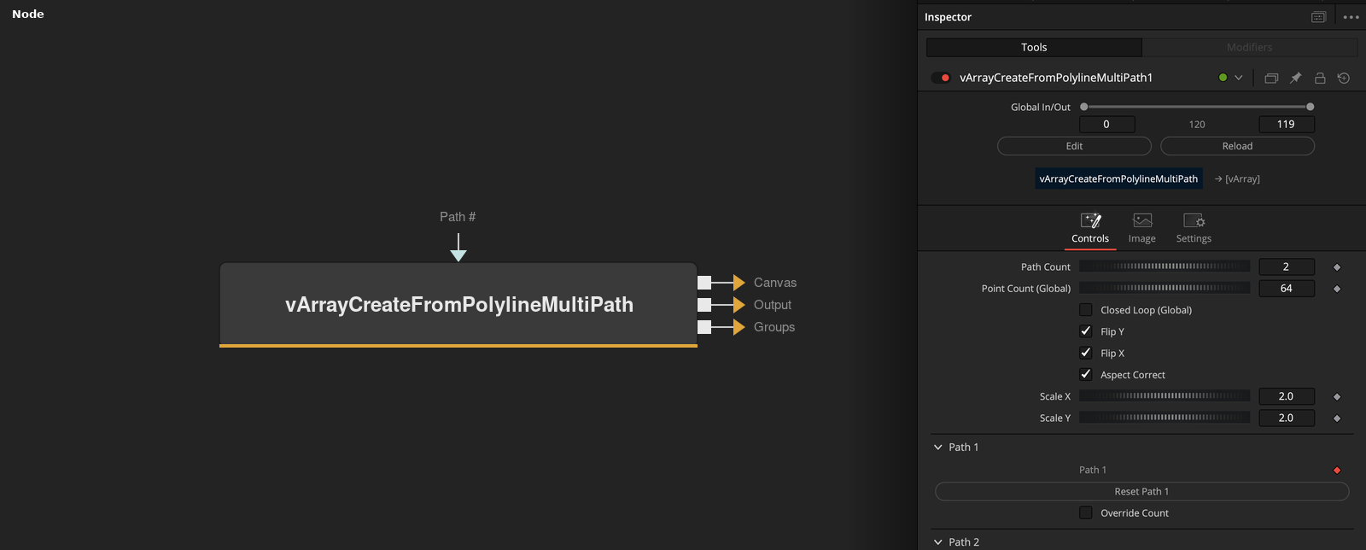Click the red Path 1 keyframe diamond

[x=1337, y=471]
